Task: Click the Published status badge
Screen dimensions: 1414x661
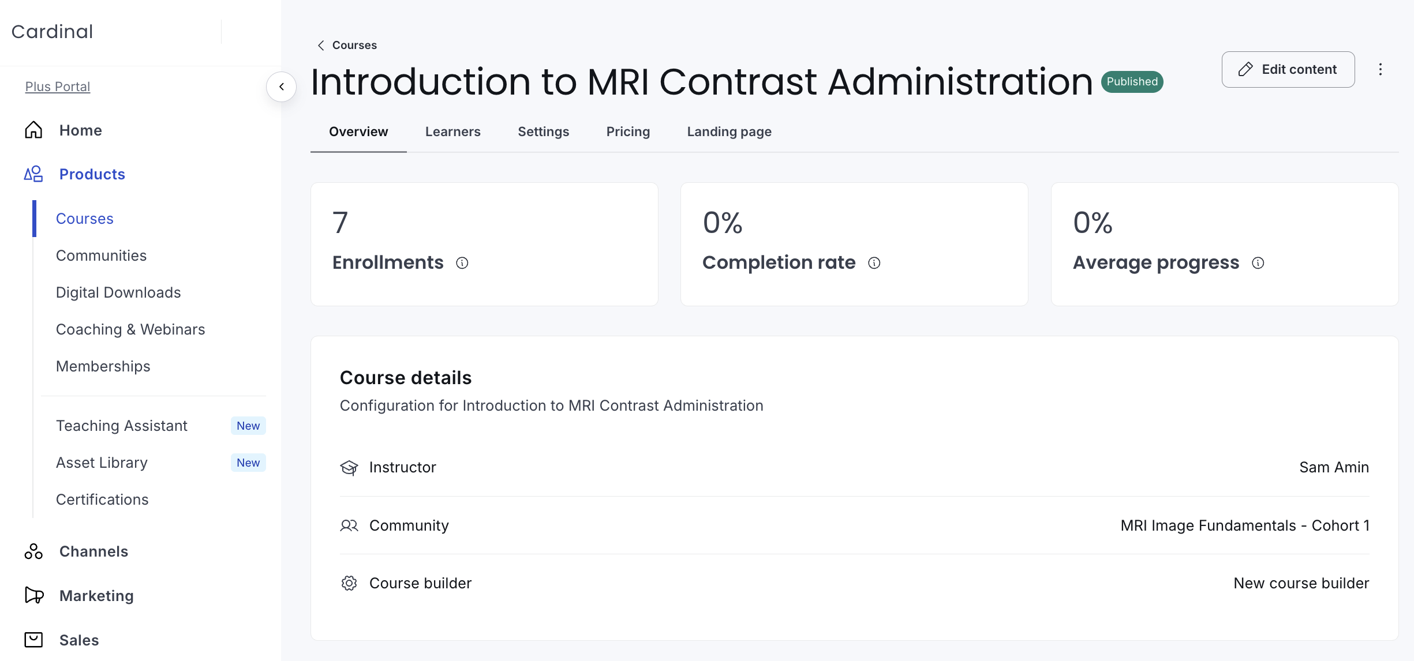Action: (1132, 81)
